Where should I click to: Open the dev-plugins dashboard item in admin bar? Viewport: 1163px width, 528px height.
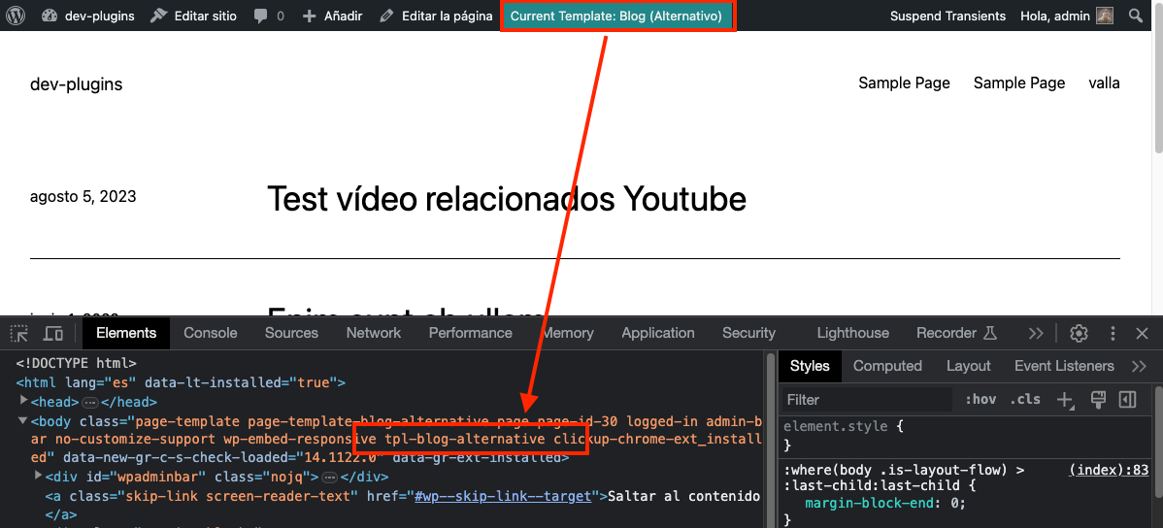tap(88, 16)
